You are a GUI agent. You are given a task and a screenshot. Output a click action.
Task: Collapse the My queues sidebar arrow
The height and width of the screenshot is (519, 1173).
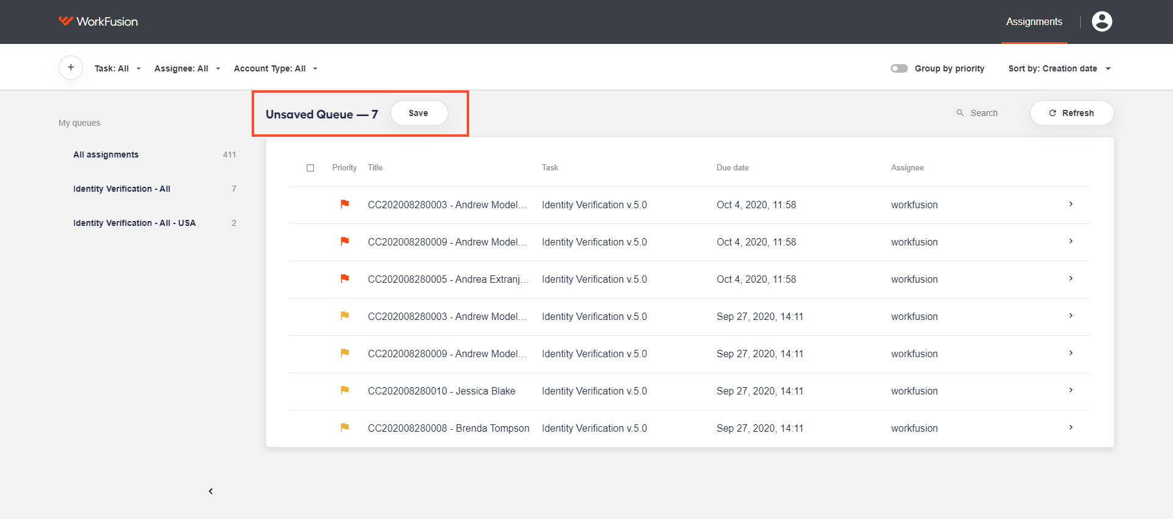click(x=211, y=492)
